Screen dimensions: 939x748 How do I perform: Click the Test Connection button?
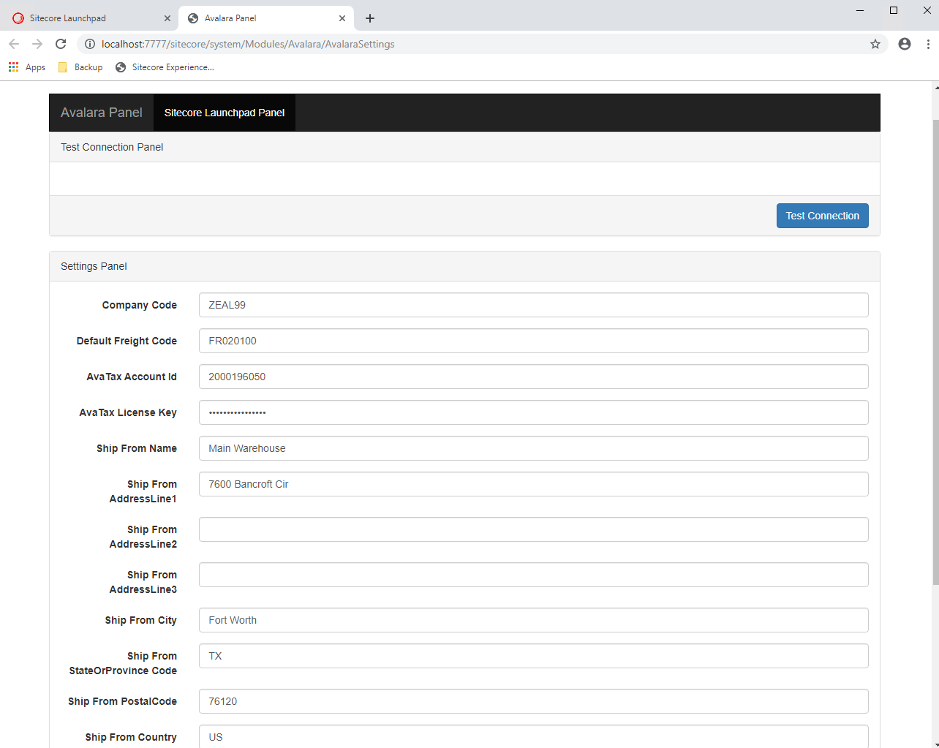click(823, 216)
